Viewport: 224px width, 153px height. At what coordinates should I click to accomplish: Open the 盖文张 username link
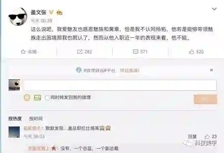[39, 12]
